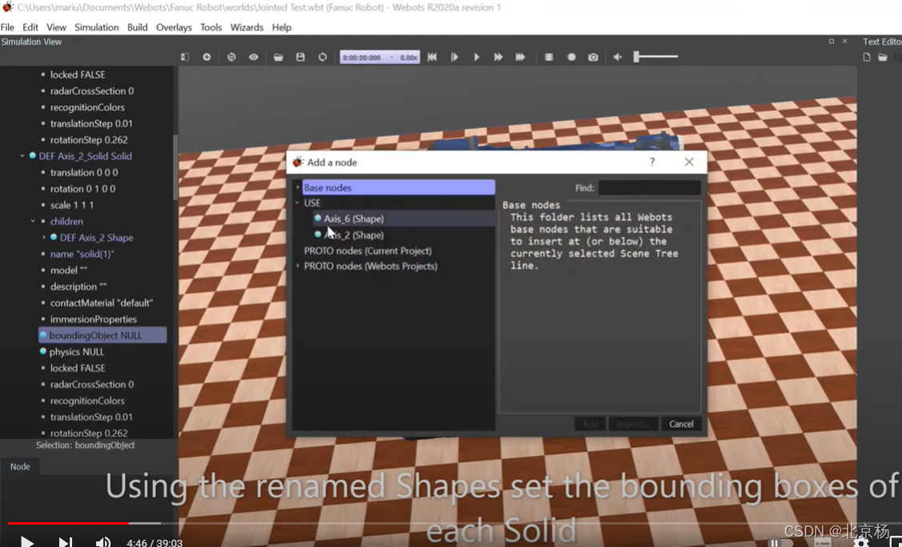Viewport: 902px width, 547px height.
Task: Switch to the Node tab
Action: tap(20, 466)
